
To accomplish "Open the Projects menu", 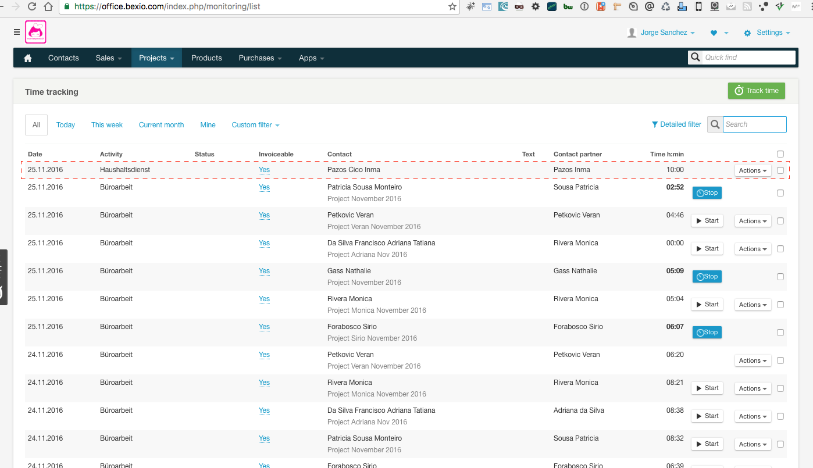I will [156, 58].
